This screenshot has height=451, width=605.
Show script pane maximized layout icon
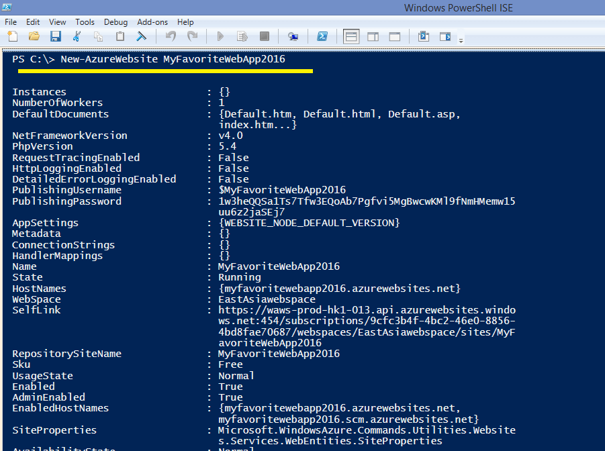(395, 36)
